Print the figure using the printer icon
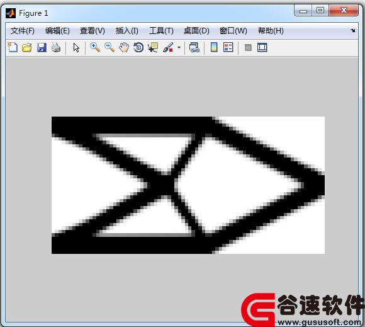 (56, 47)
